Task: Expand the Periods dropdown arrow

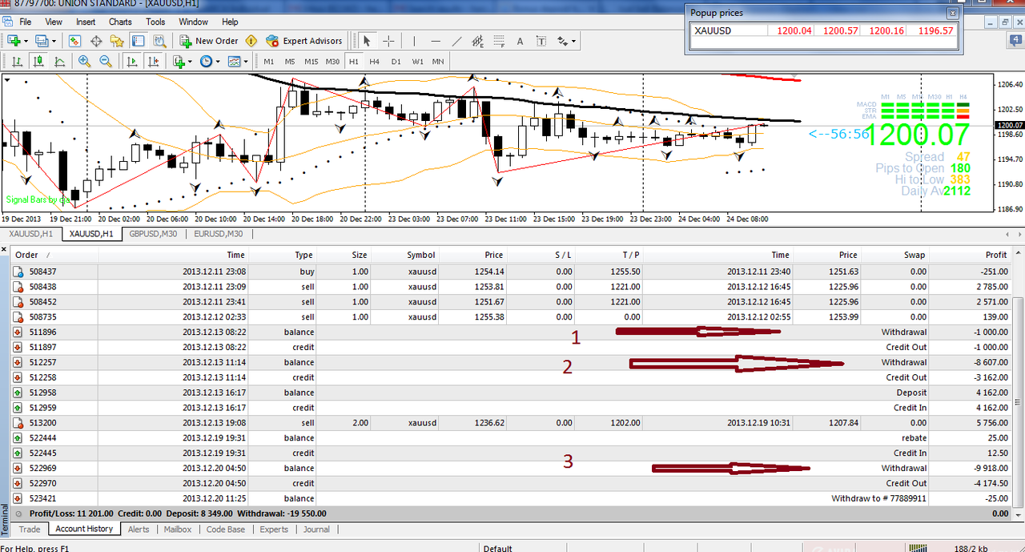Action: [x=217, y=61]
